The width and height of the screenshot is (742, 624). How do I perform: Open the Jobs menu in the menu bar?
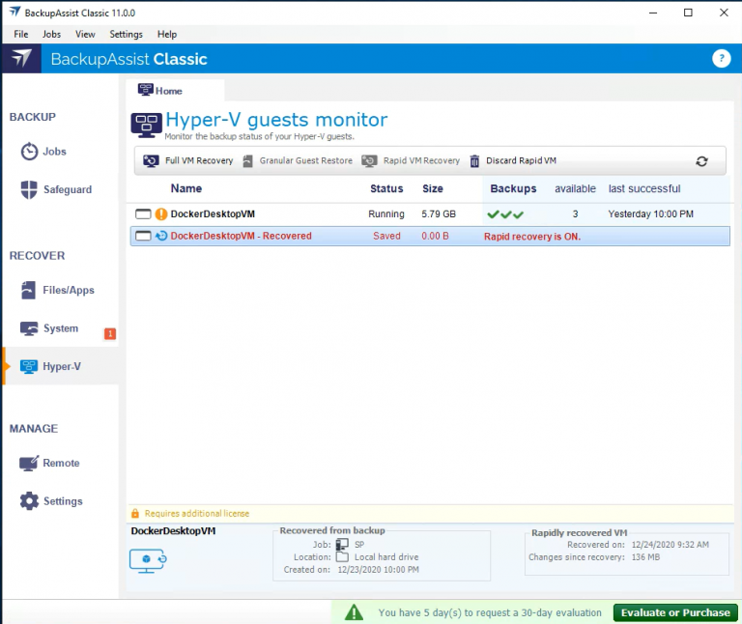click(51, 35)
